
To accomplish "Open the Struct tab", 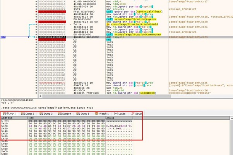I will 137,114.
